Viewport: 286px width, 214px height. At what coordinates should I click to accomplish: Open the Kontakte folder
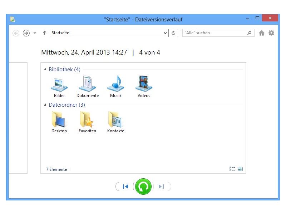[x=115, y=122]
